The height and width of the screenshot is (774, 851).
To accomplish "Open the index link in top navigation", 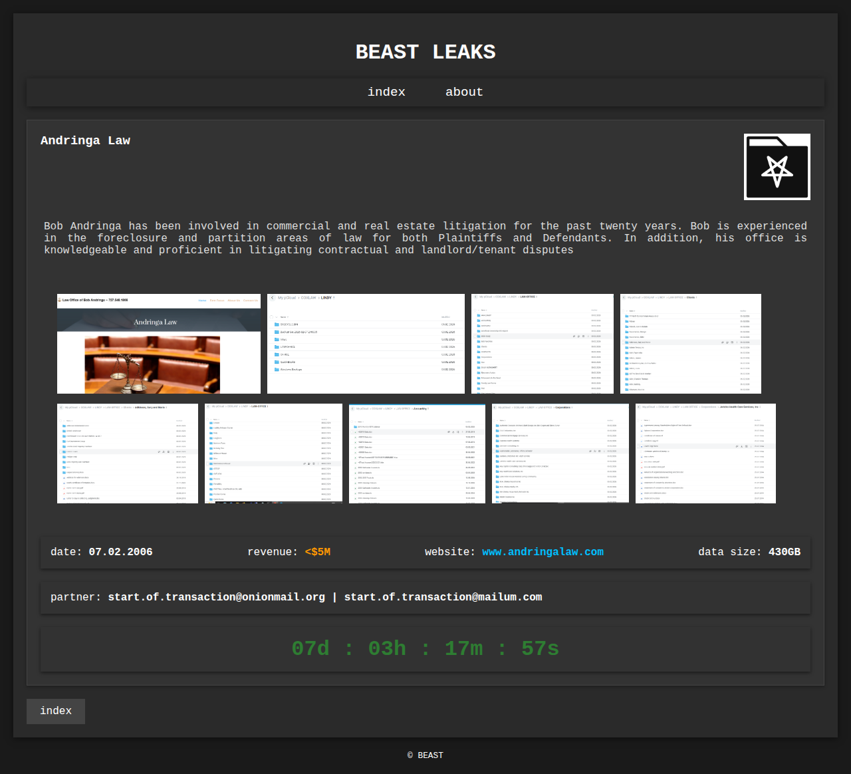I will pyautogui.click(x=386, y=92).
